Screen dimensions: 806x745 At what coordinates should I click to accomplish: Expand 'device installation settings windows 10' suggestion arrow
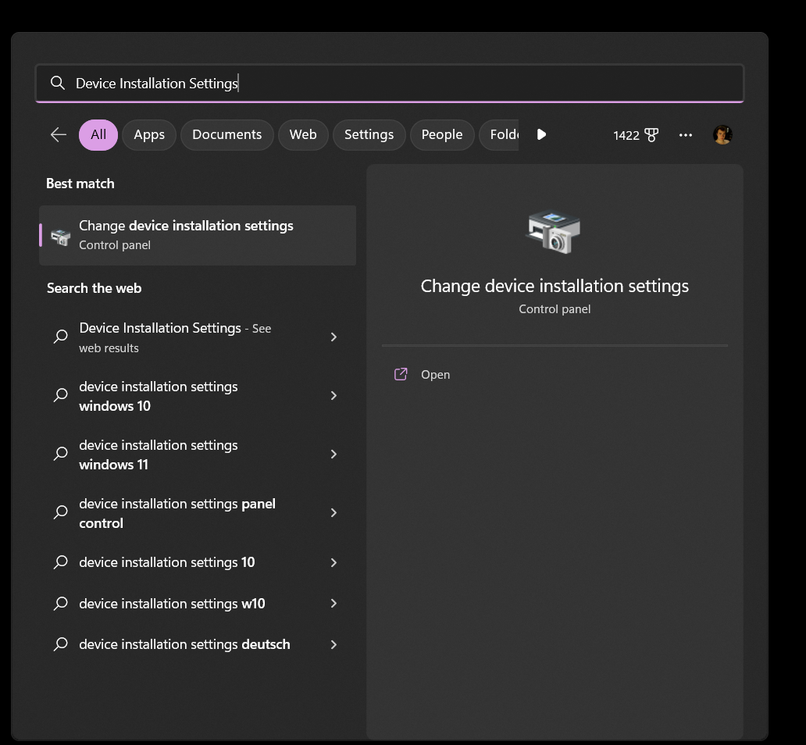333,396
